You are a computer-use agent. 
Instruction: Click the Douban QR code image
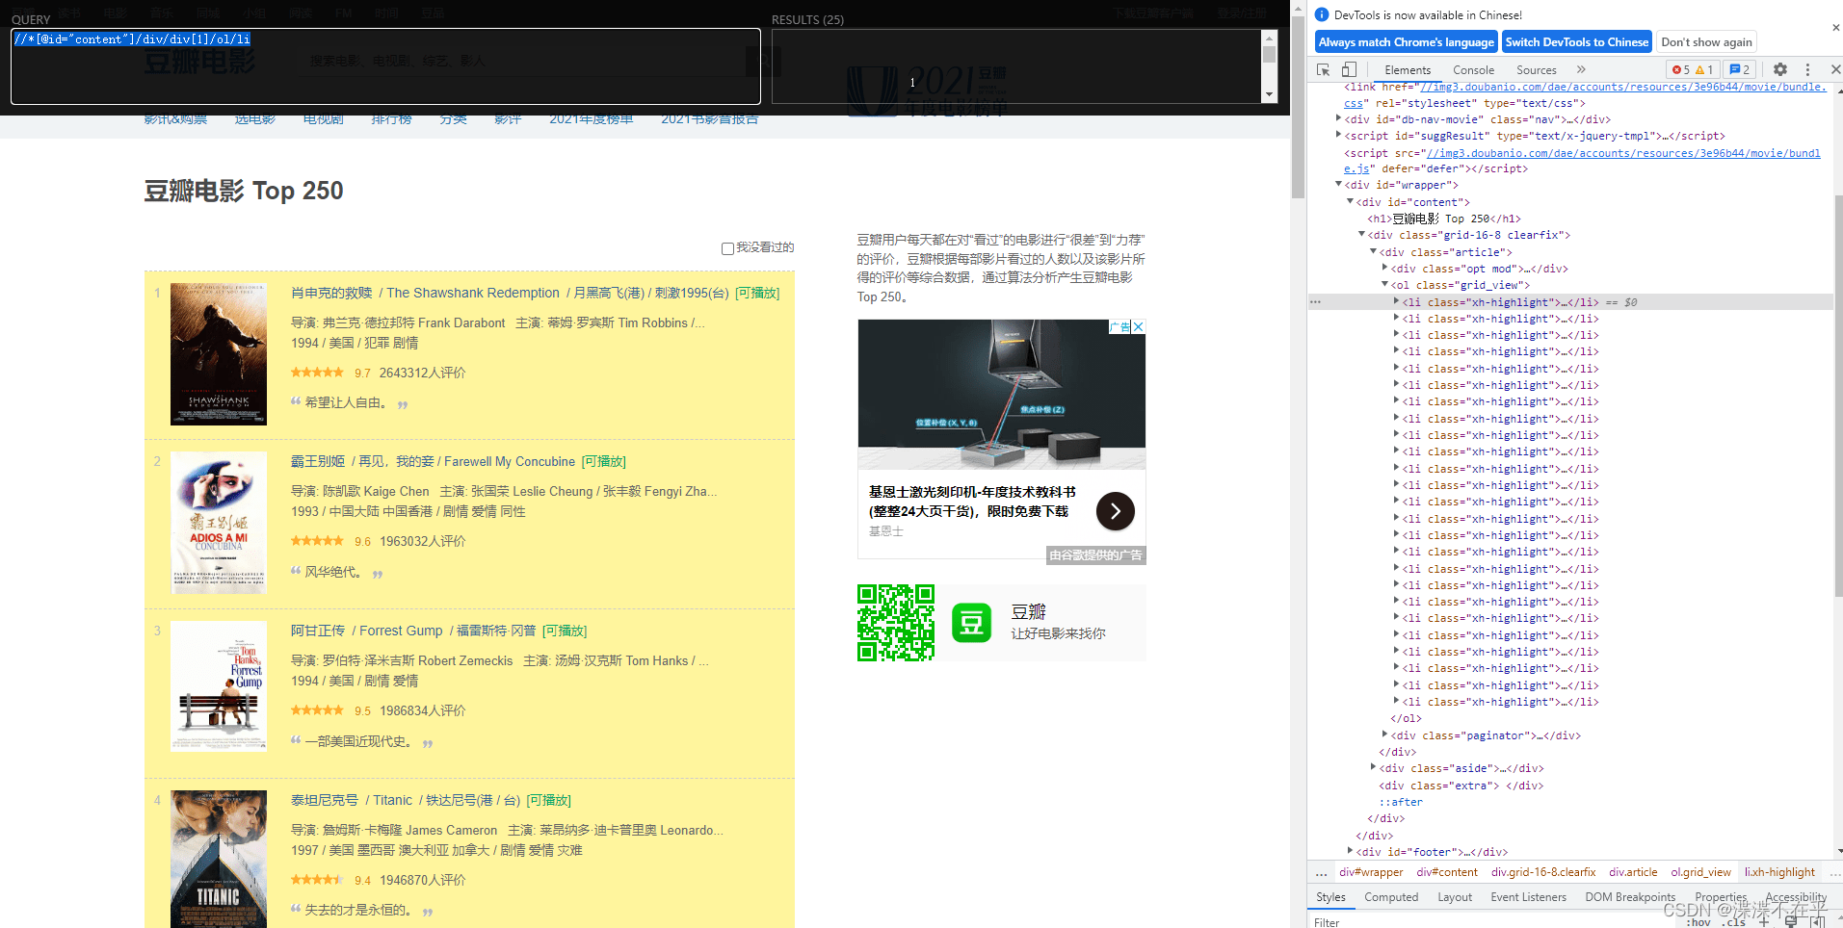point(895,623)
